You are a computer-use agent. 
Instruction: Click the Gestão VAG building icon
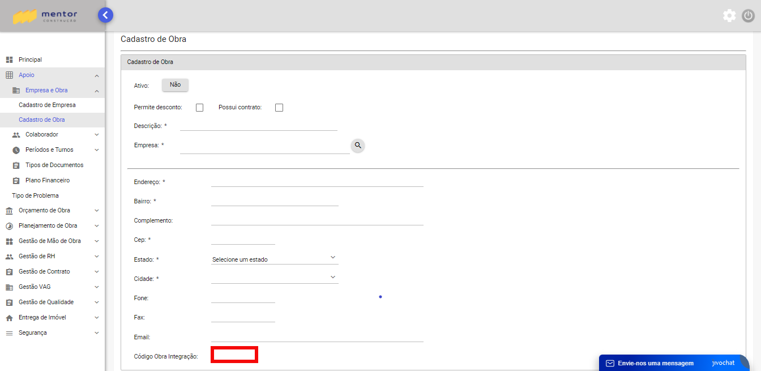click(9, 287)
